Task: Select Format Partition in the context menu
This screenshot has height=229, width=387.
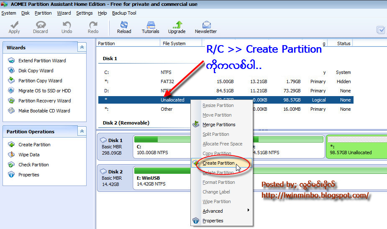Action: pyautogui.click(x=222, y=182)
